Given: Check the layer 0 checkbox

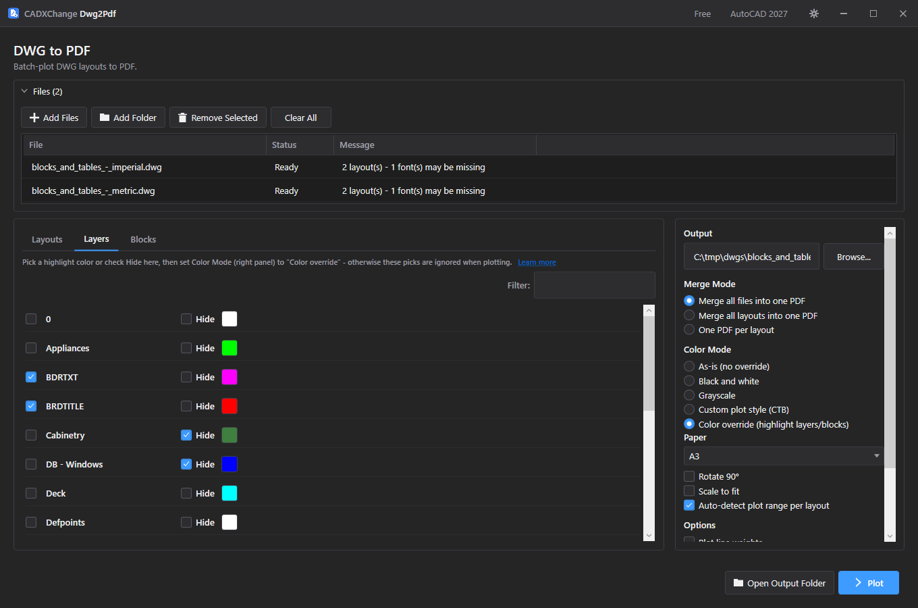Looking at the screenshot, I should click(x=31, y=319).
